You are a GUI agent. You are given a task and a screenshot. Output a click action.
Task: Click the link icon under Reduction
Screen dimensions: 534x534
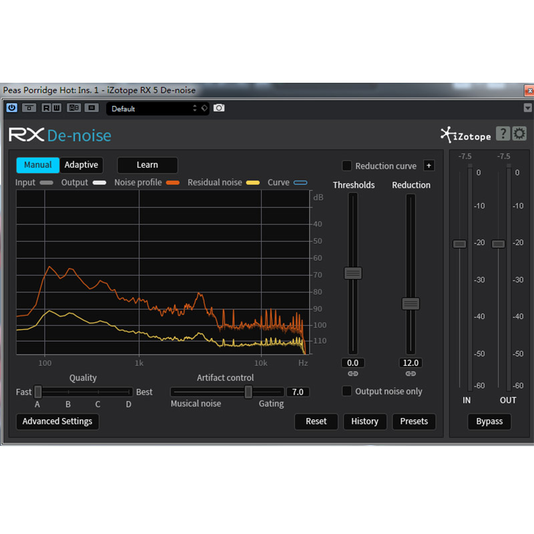point(411,374)
